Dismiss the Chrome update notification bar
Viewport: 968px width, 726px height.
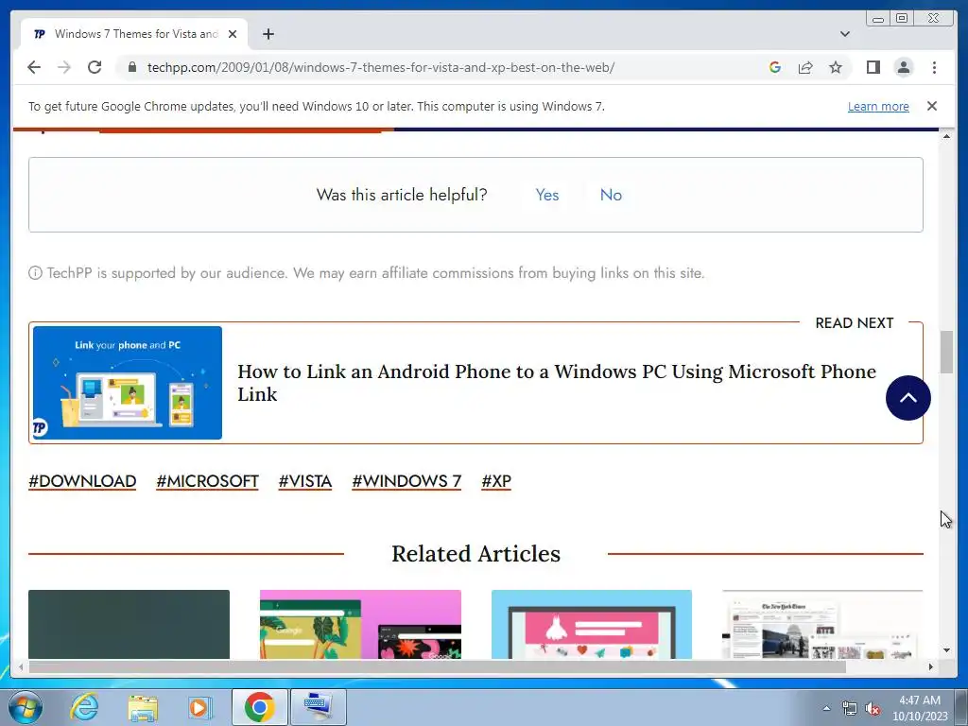pyautogui.click(x=932, y=106)
